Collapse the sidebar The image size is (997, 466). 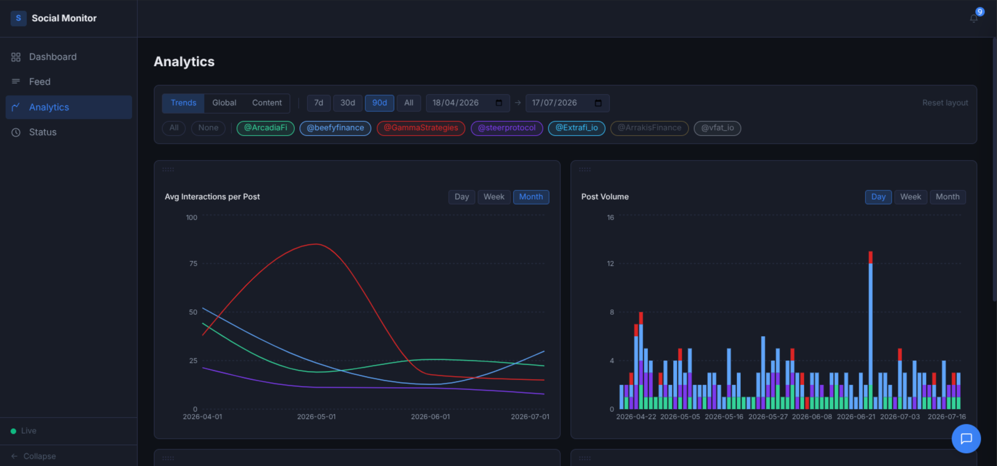(69, 456)
